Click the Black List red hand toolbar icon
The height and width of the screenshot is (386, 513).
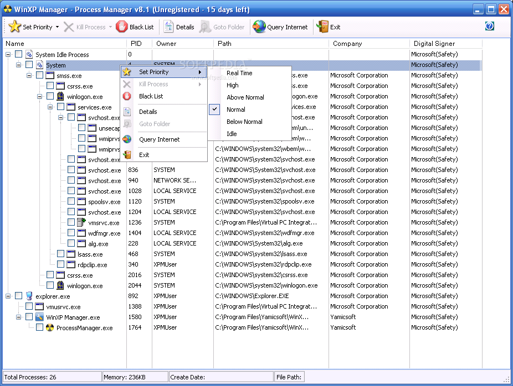click(x=121, y=27)
